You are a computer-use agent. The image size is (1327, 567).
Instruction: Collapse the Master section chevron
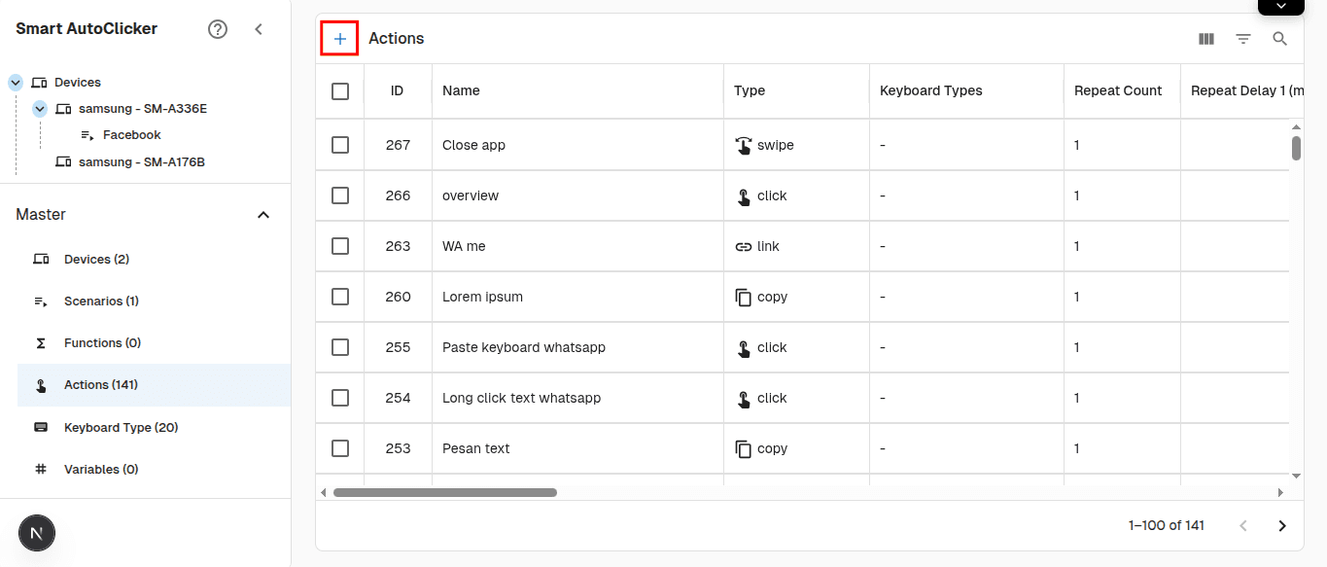point(263,214)
